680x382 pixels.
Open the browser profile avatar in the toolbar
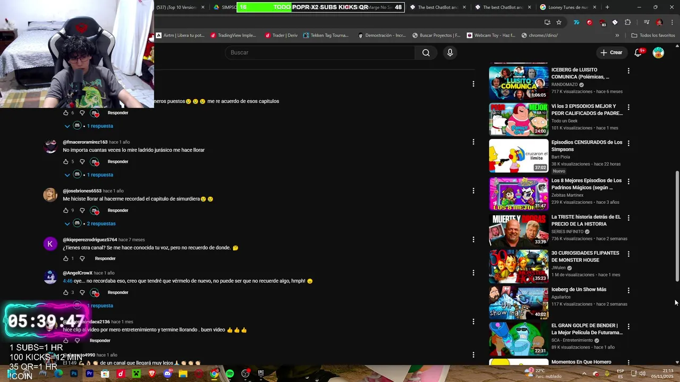[x=659, y=22]
